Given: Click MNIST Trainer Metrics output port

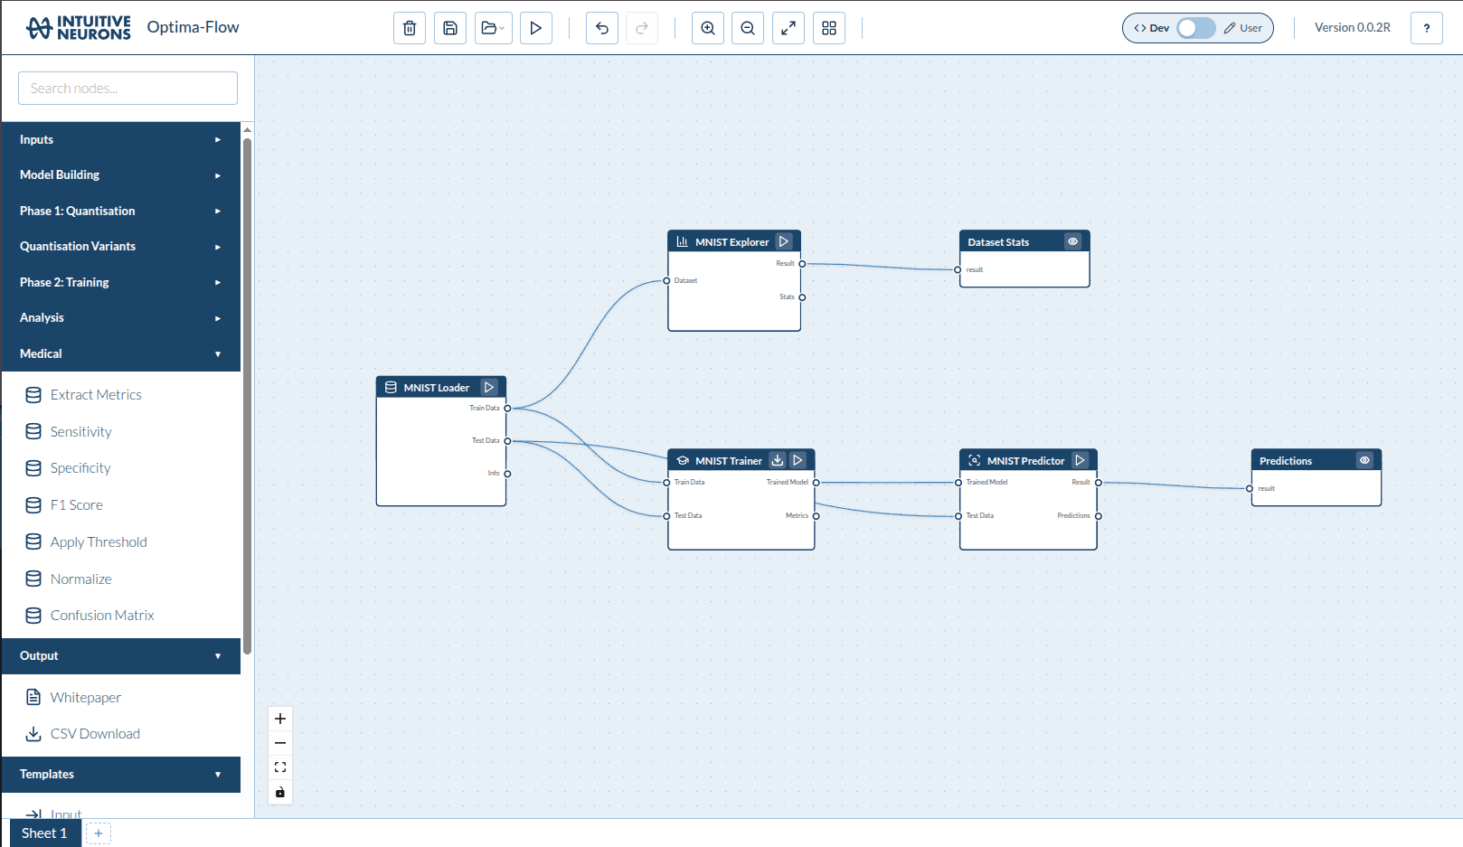Looking at the screenshot, I should (816, 516).
